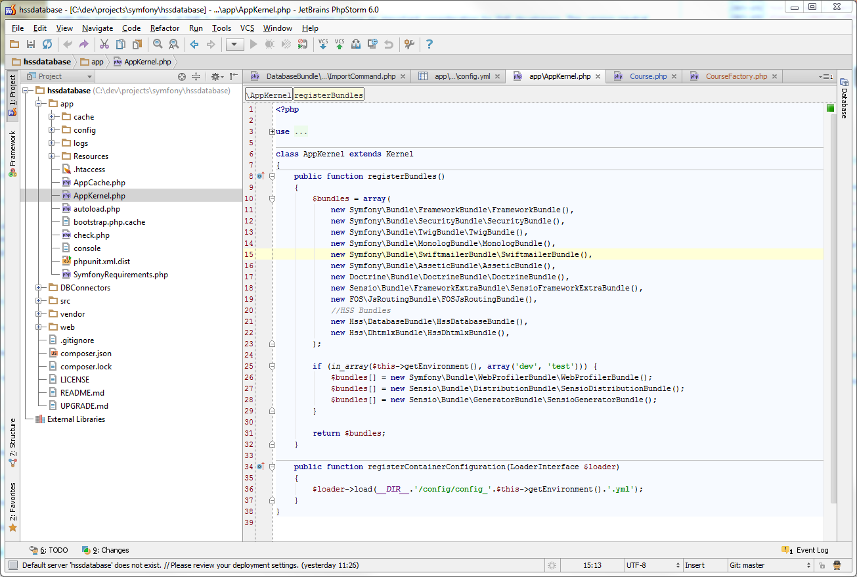Viewport: 857px width, 577px height.
Task: Open the run configuration dropdown
Action: click(234, 44)
